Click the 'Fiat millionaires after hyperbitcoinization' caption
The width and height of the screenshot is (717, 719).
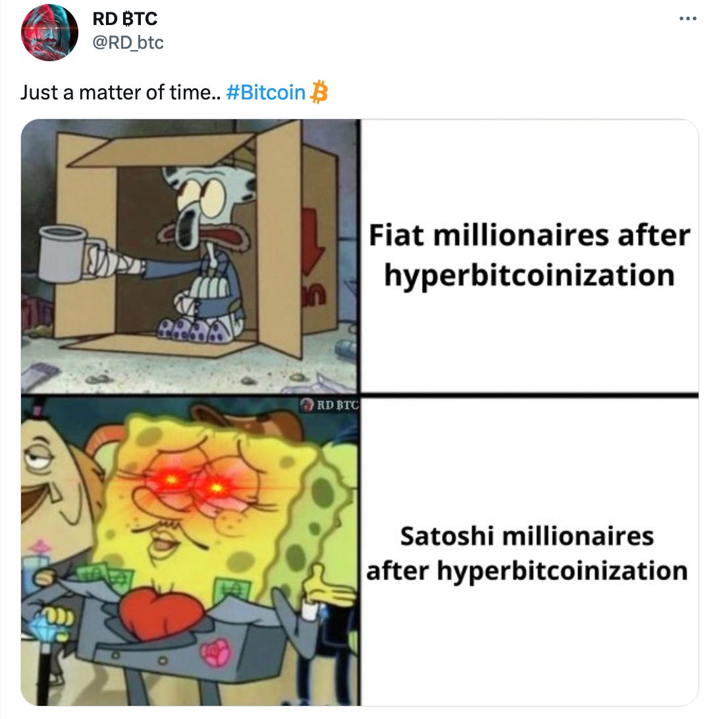(x=529, y=255)
